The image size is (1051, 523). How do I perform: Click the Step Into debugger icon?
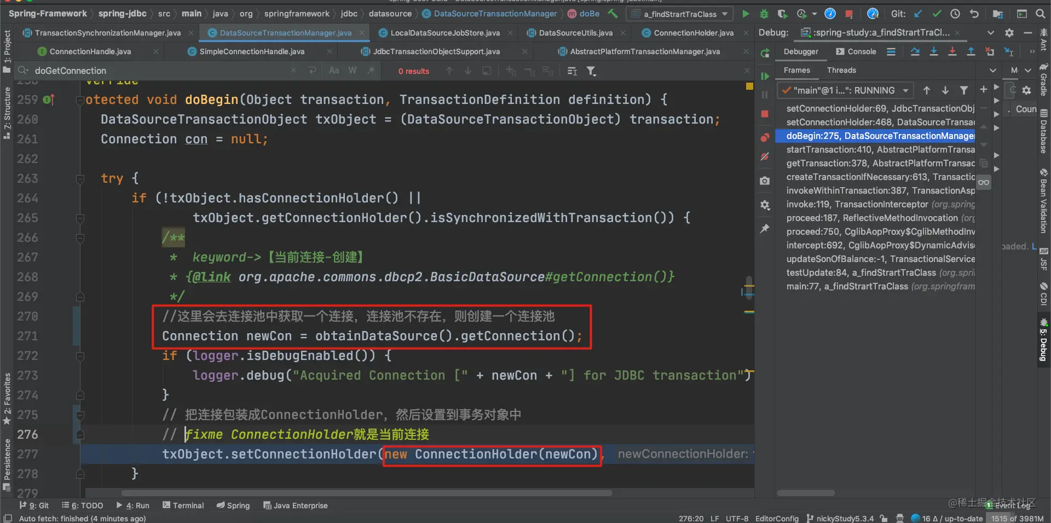coord(934,51)
